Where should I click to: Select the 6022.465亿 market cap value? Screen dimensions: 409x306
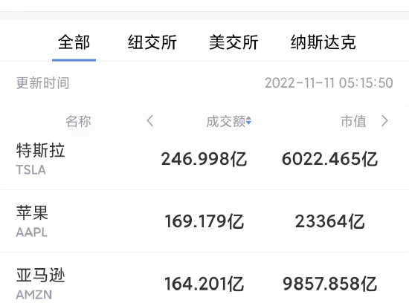coord(329,159)
